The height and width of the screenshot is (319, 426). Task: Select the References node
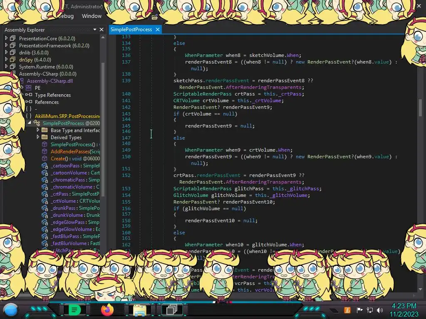pos(47,102)
